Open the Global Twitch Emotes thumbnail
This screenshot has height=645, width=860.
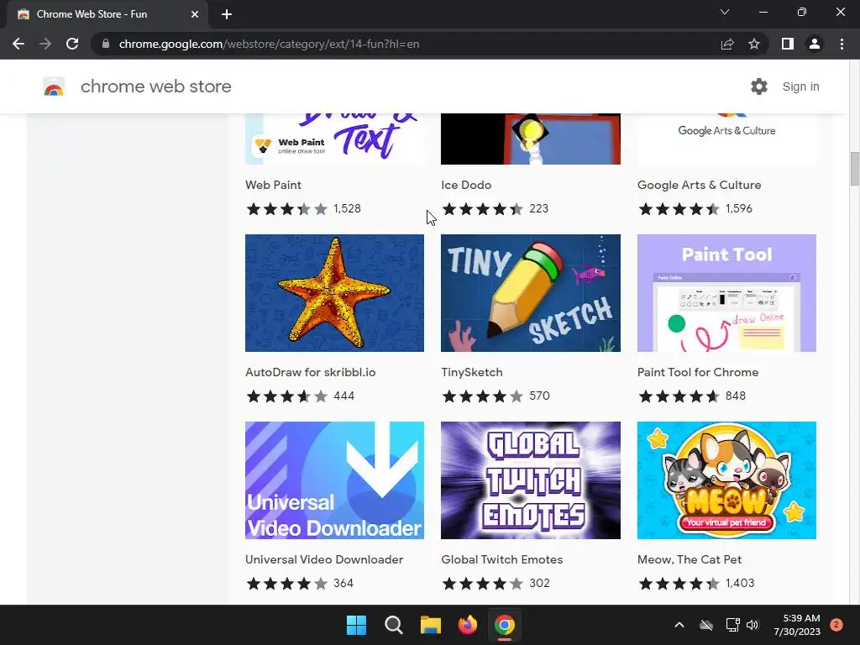pyautogui.click(x=531, y=480)
